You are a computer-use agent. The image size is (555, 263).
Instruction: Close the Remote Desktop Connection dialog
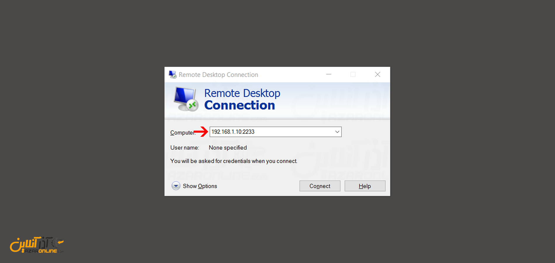377,75
